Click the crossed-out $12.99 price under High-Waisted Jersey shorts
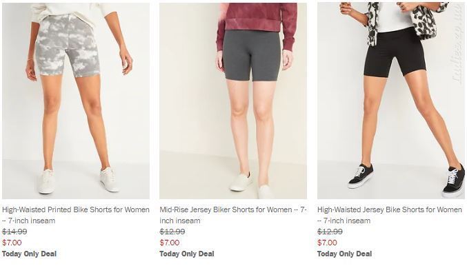Screen dimensions: 467x266 coord(330,232)
